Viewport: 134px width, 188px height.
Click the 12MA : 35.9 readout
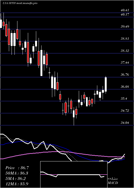click(17, 184)
